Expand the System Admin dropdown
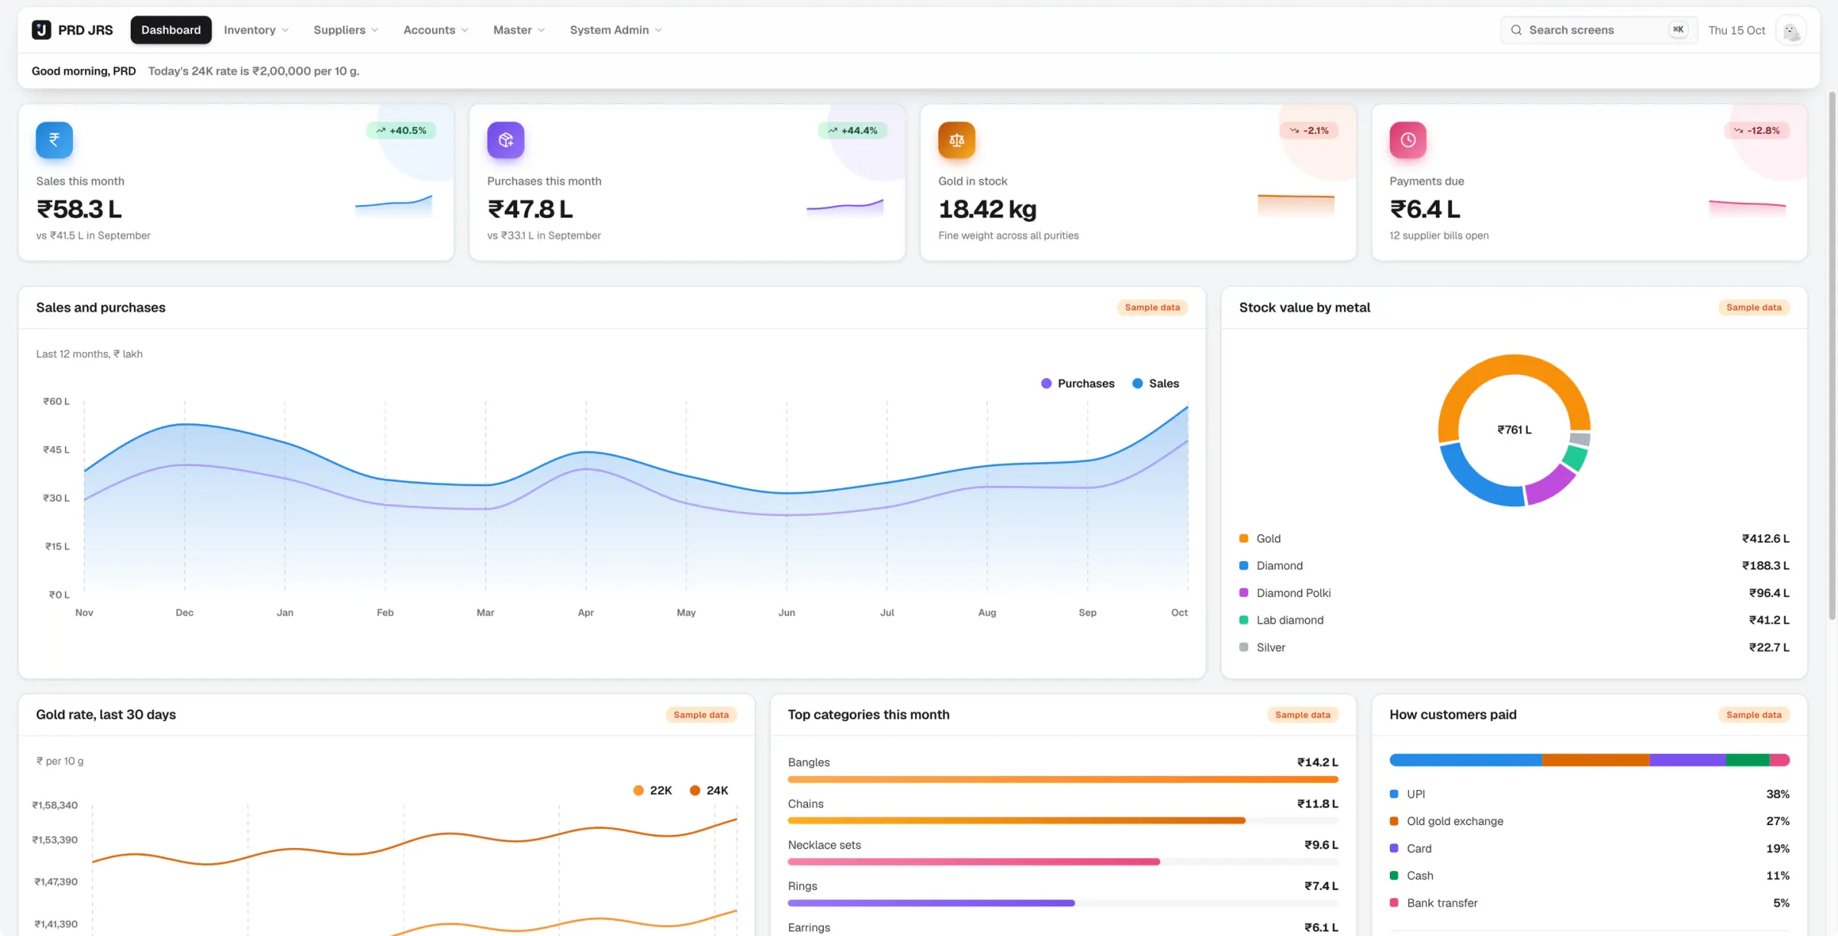The width and height of the screenshot is (1838, 936). [615, 30]
